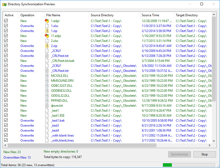220x168 pixels.
Task: Click the zip archive icon for 2.zip
Action: (x=47, y=46)
